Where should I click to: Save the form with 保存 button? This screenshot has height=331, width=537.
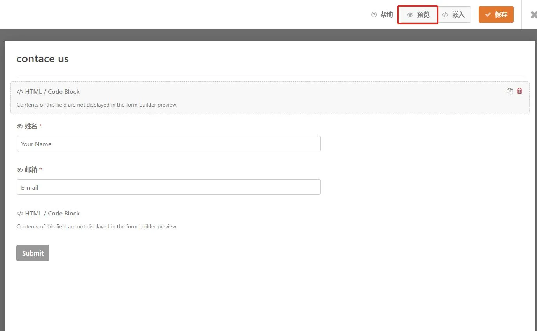pos(496,15)
